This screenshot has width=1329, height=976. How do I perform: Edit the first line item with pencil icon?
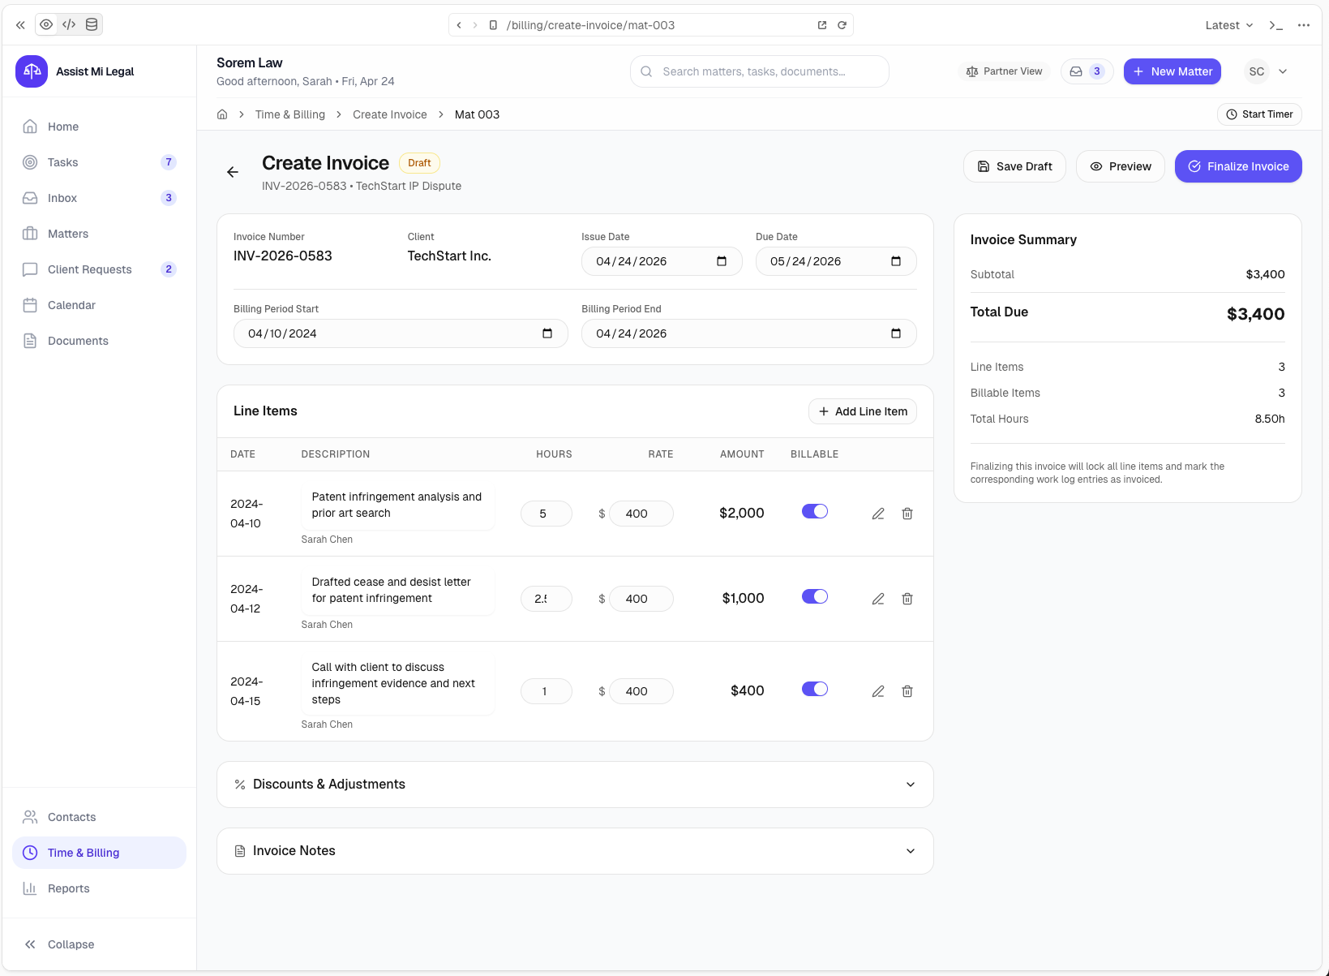pyautogui.click(x=878, y=513)
